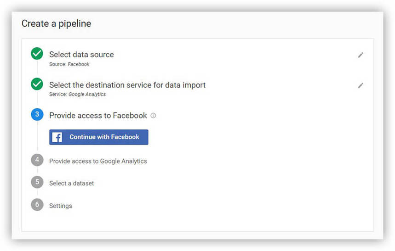Expand Provide access to Google Analytics step
Viewport: 395px width, 251px height.
coord(98,161)
